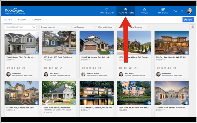Click Alex Agent's avatar on Lapis Club card
The image size is (197, 123).
pos(8,74)
